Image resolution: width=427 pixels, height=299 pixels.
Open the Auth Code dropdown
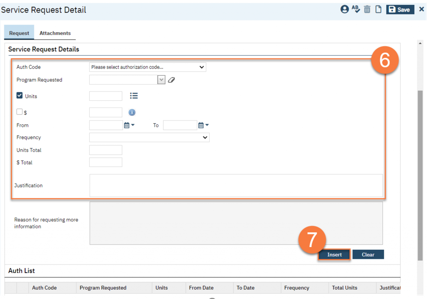point(148,67)
